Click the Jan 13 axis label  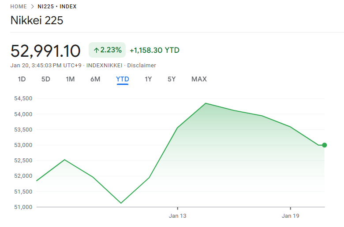tap(177, 216)
